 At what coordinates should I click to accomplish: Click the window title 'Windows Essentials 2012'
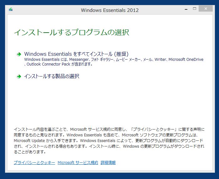coord(110,10)
